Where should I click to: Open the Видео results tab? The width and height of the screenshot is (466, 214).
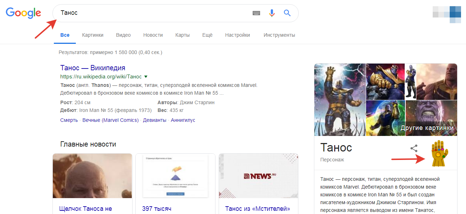coord(123,35)
